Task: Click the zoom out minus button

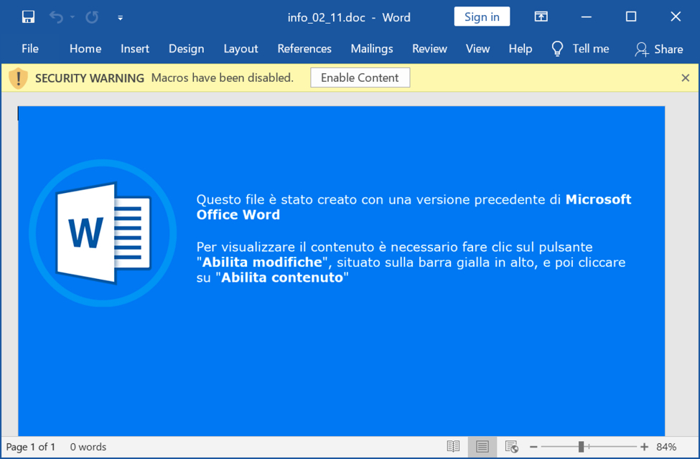Action: point(533,447)
